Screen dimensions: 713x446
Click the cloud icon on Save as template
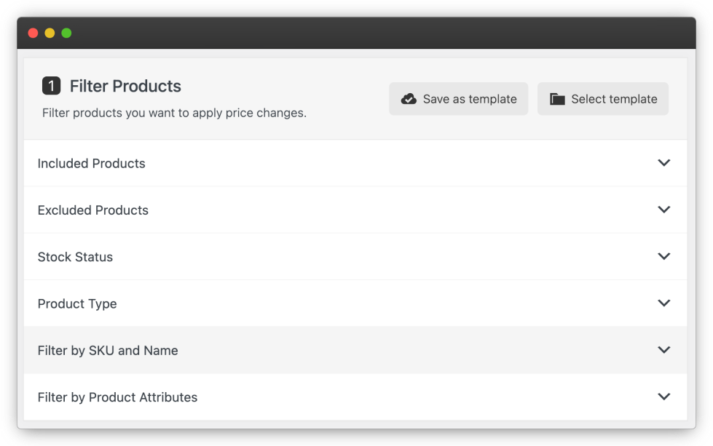pos(409,99)
